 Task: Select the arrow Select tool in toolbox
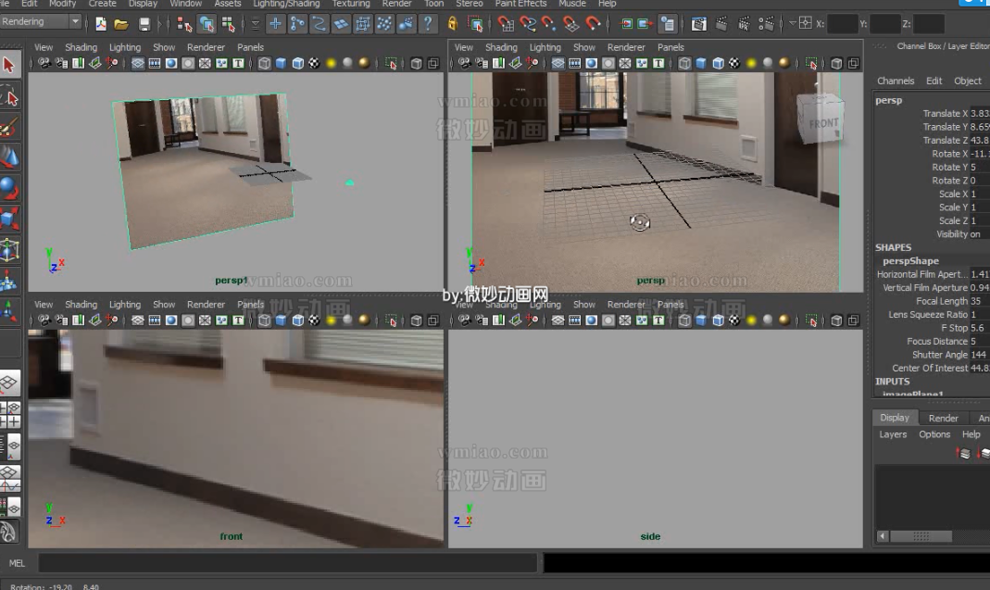click(9, 65)
